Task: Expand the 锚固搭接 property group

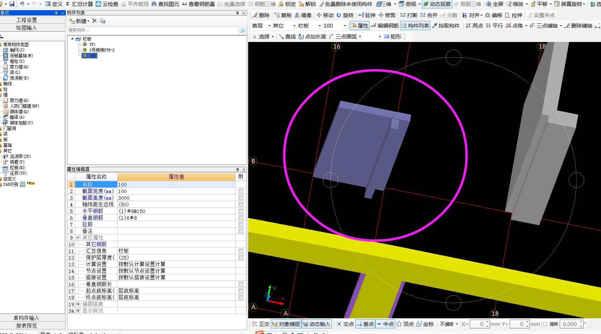Action: click(78, 304)
